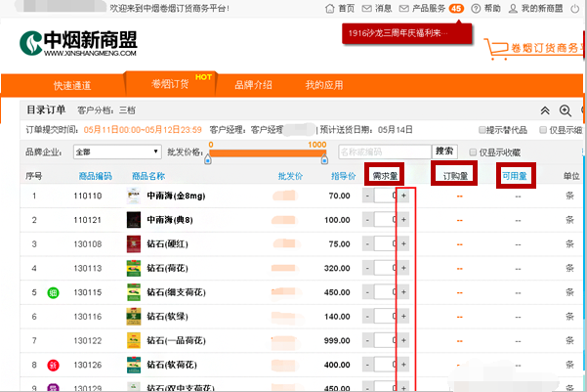Click the 钻石(细支荷花) product thumbnail
587x392 pixels.
(134, 292)
